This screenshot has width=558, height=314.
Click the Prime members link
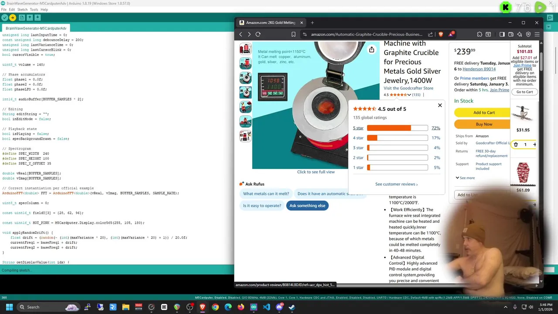pos(474,78)
